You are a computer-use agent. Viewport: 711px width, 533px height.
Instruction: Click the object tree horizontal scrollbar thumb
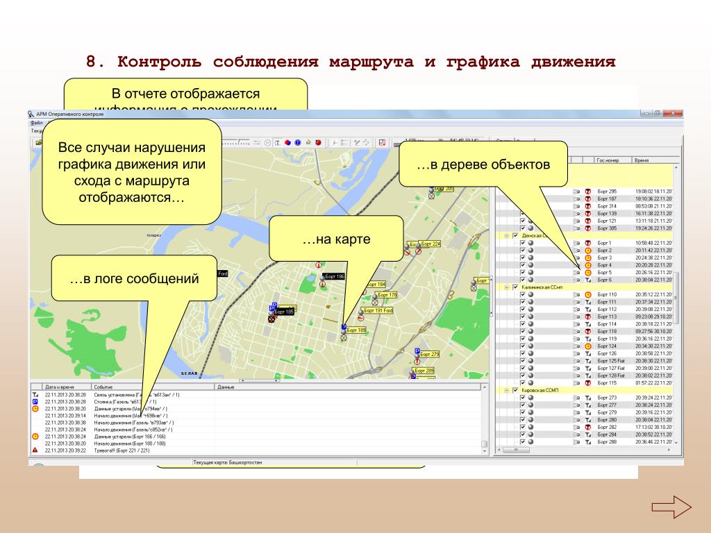[516, 450]
